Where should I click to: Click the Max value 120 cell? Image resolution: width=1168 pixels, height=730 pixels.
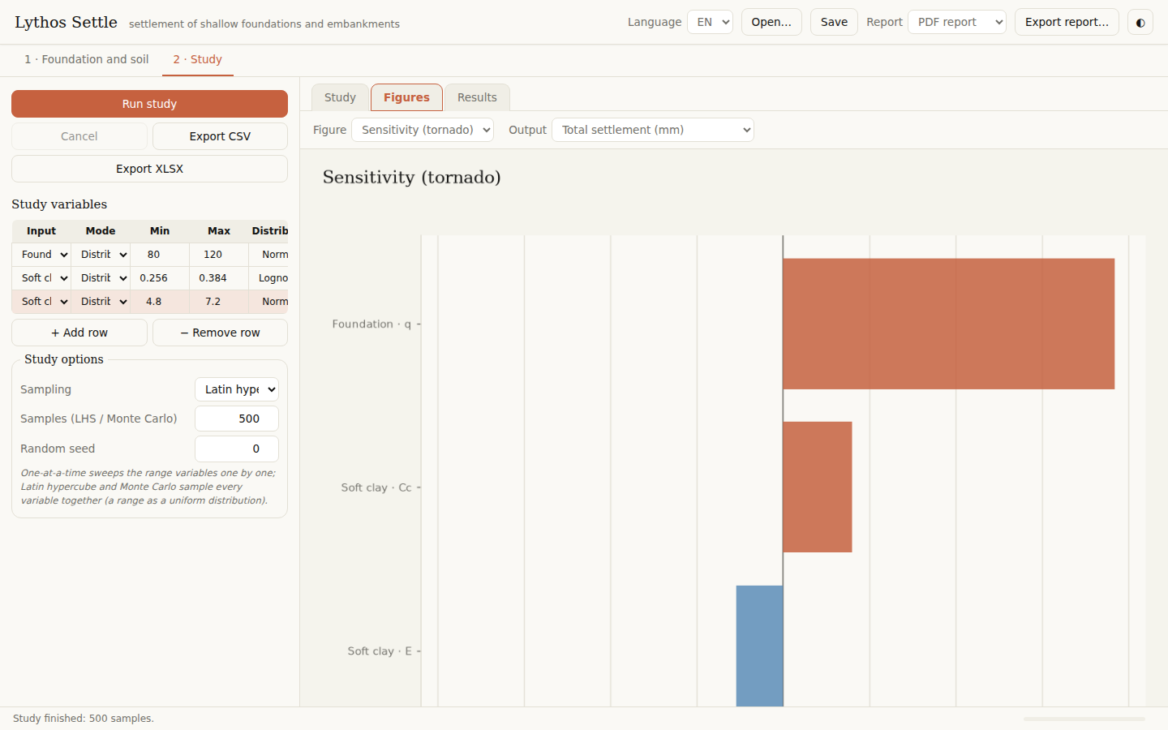click(219, 255)
